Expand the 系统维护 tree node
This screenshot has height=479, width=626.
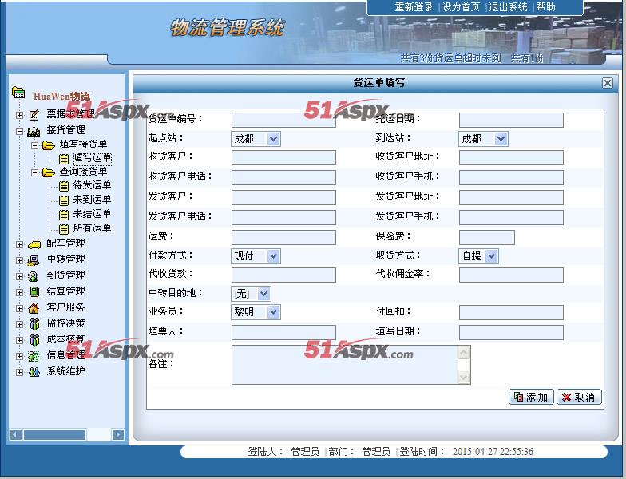click(19, 372)
